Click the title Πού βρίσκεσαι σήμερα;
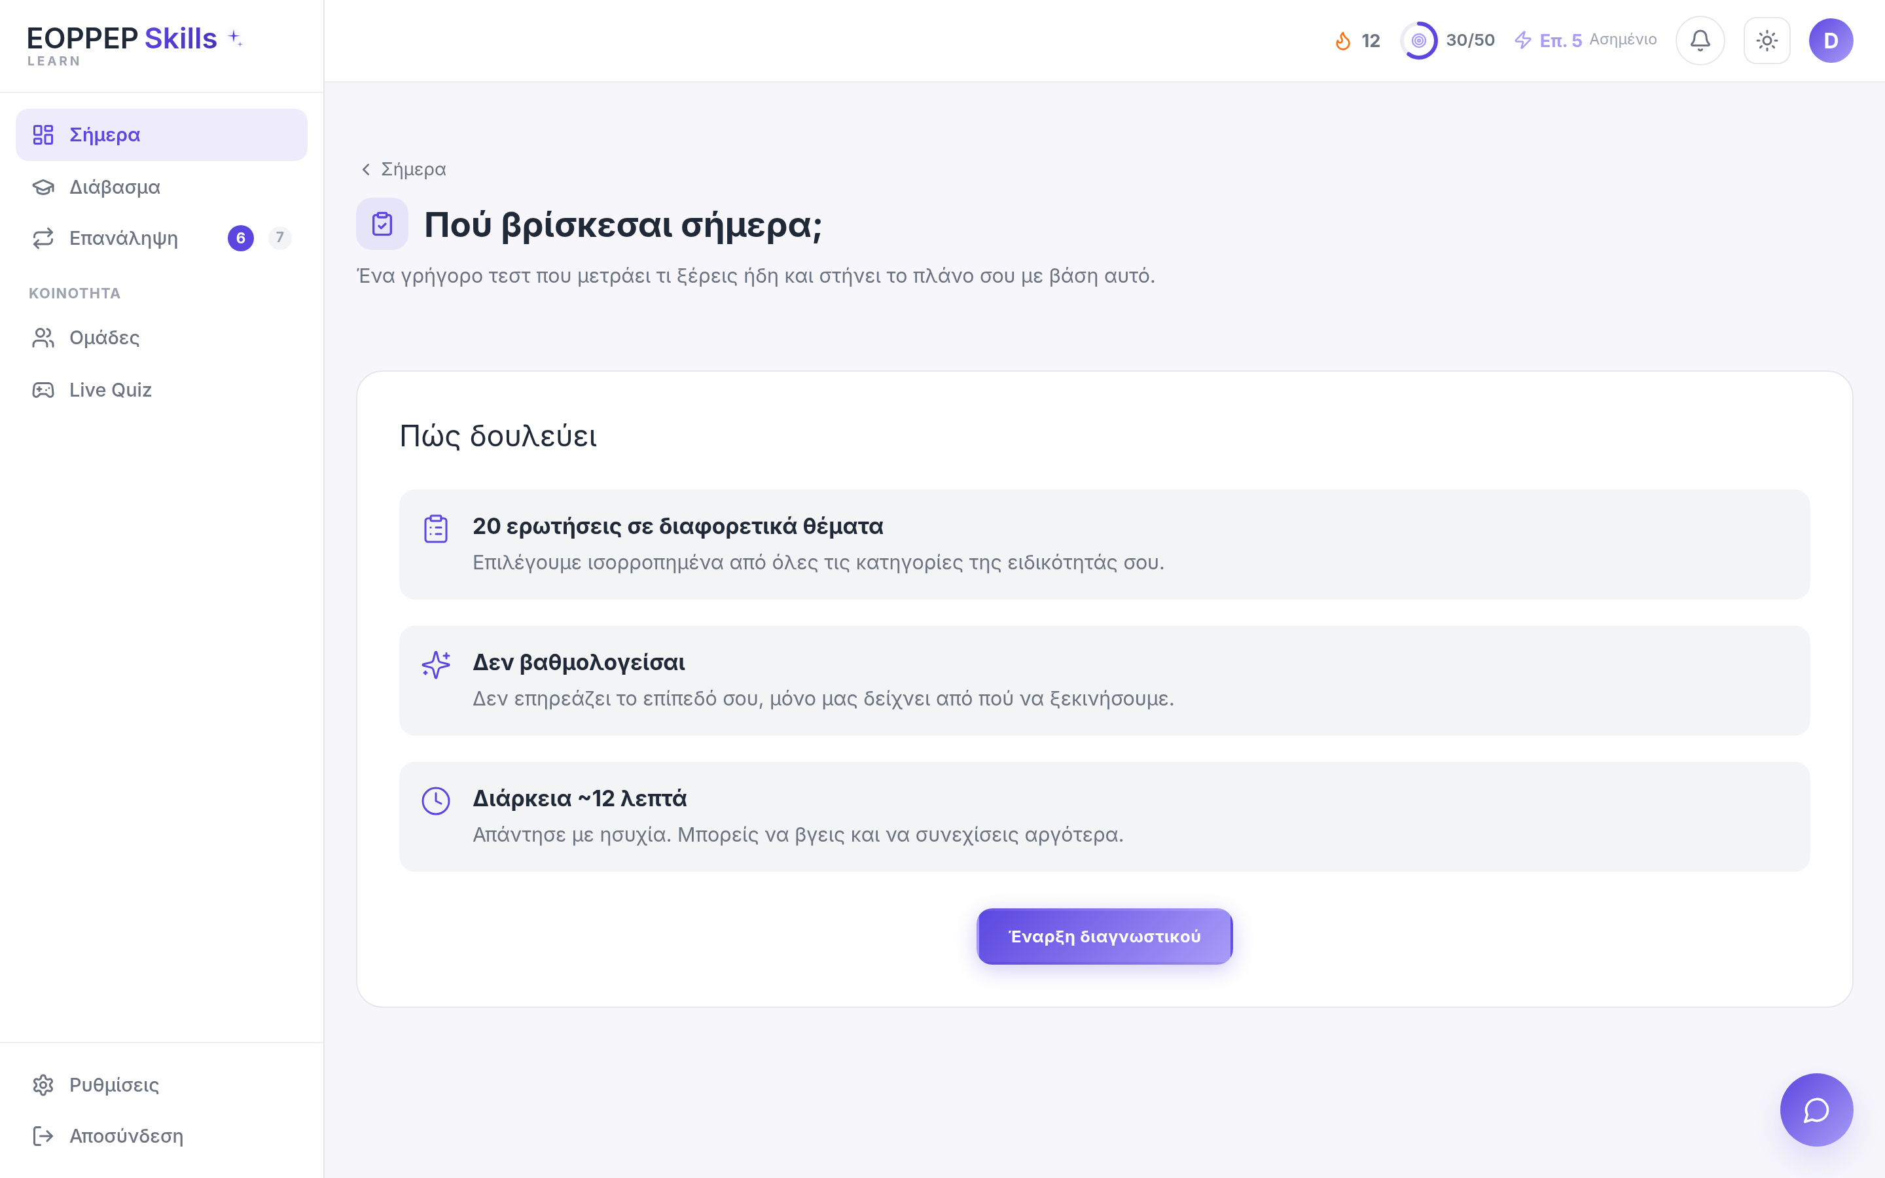This screenshot has width=1885, height=1178. pos(623,224)
